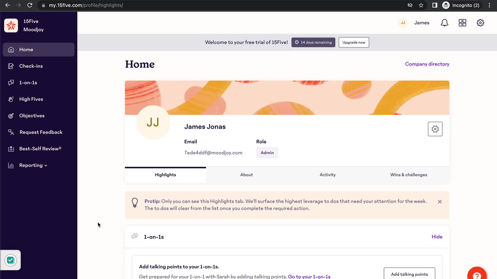Open the Company directory link
497x279 pixels.
pos(427,64)
